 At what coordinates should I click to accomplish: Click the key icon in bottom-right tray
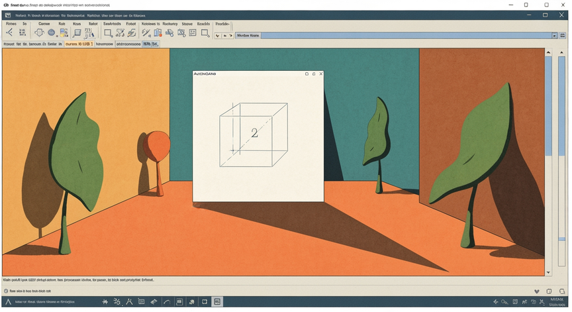tap(504, 302)
